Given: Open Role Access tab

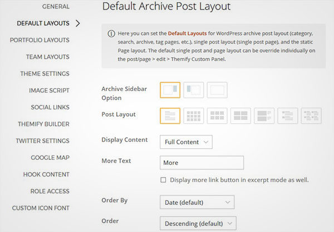Looking at the screenshot, I should pyautogui.click(x=50, y=191).
